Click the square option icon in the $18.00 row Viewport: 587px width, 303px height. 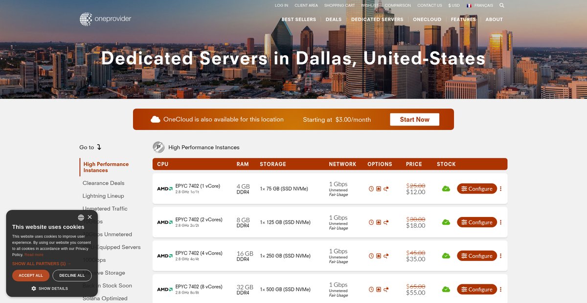tap(379, 222)
